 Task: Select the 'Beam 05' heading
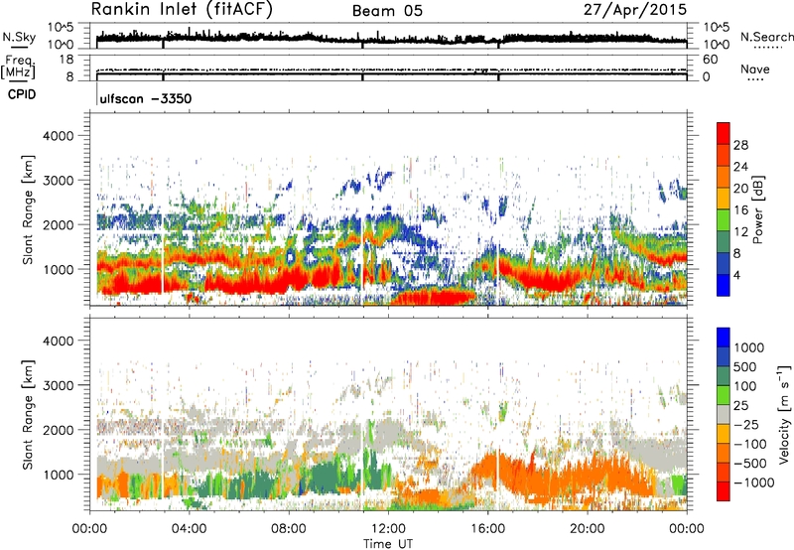[387, 11]
